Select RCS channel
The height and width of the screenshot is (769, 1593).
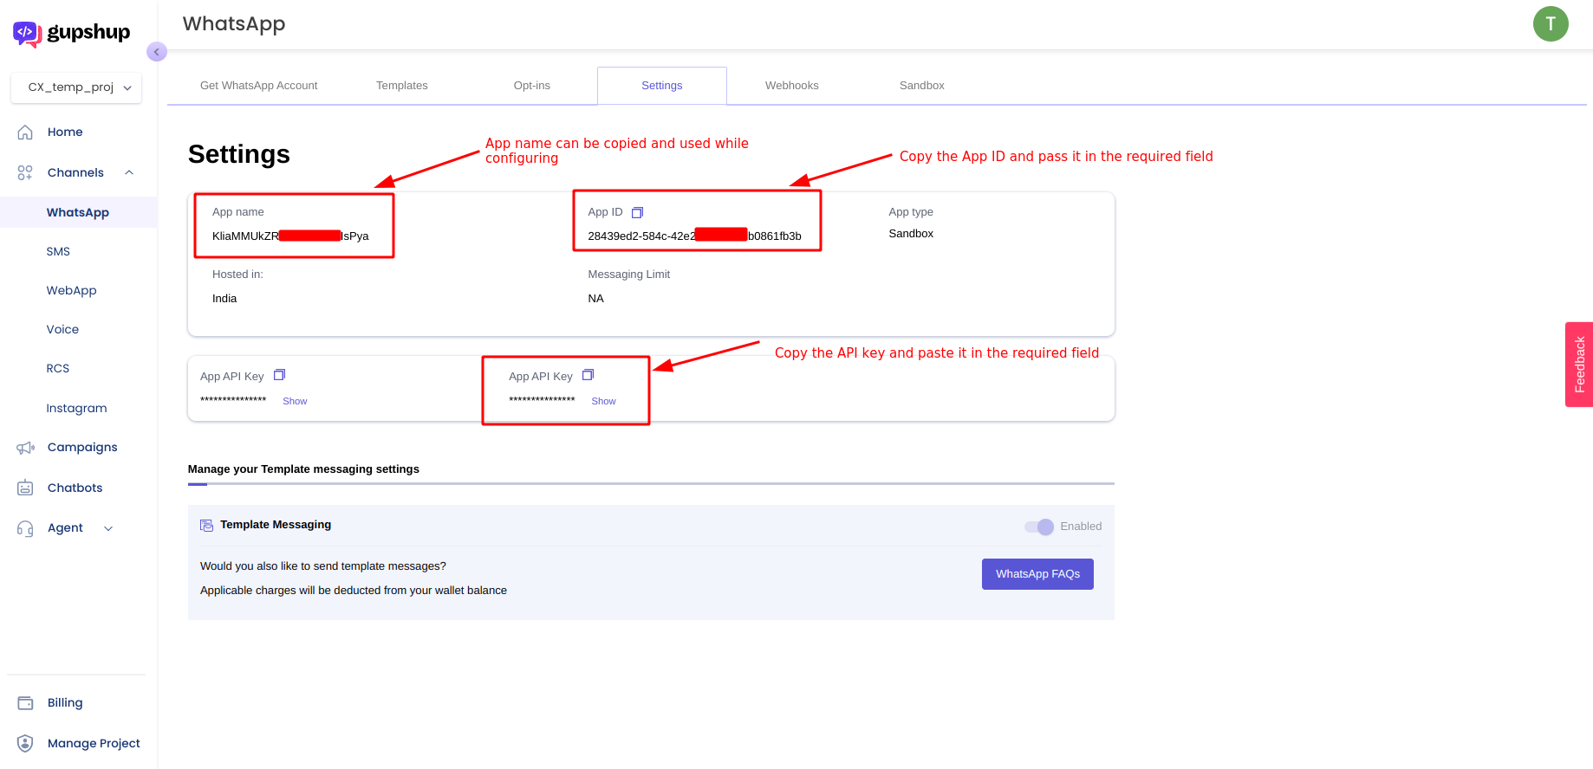(58, 369)
